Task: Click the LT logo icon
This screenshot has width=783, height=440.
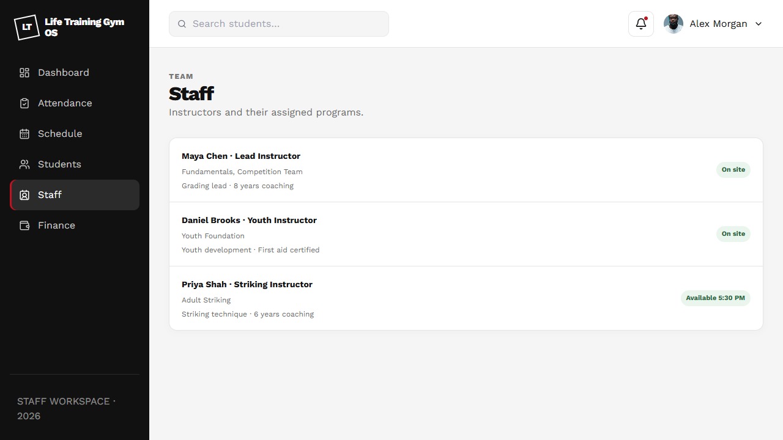Action: [27, 27]
